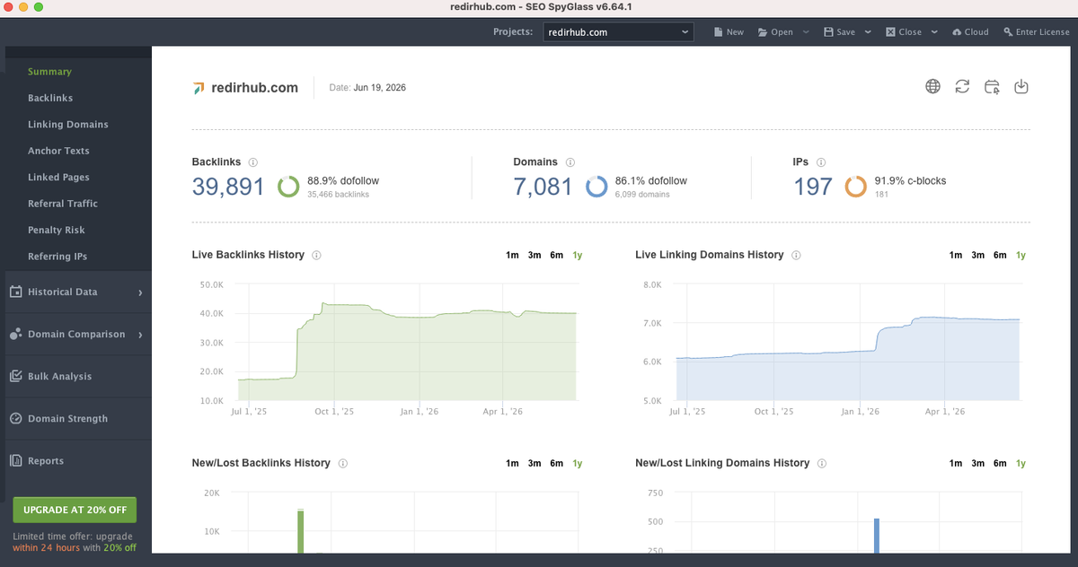
Task: Open Linked Pages in sidebar
Action: coord(58,177)
